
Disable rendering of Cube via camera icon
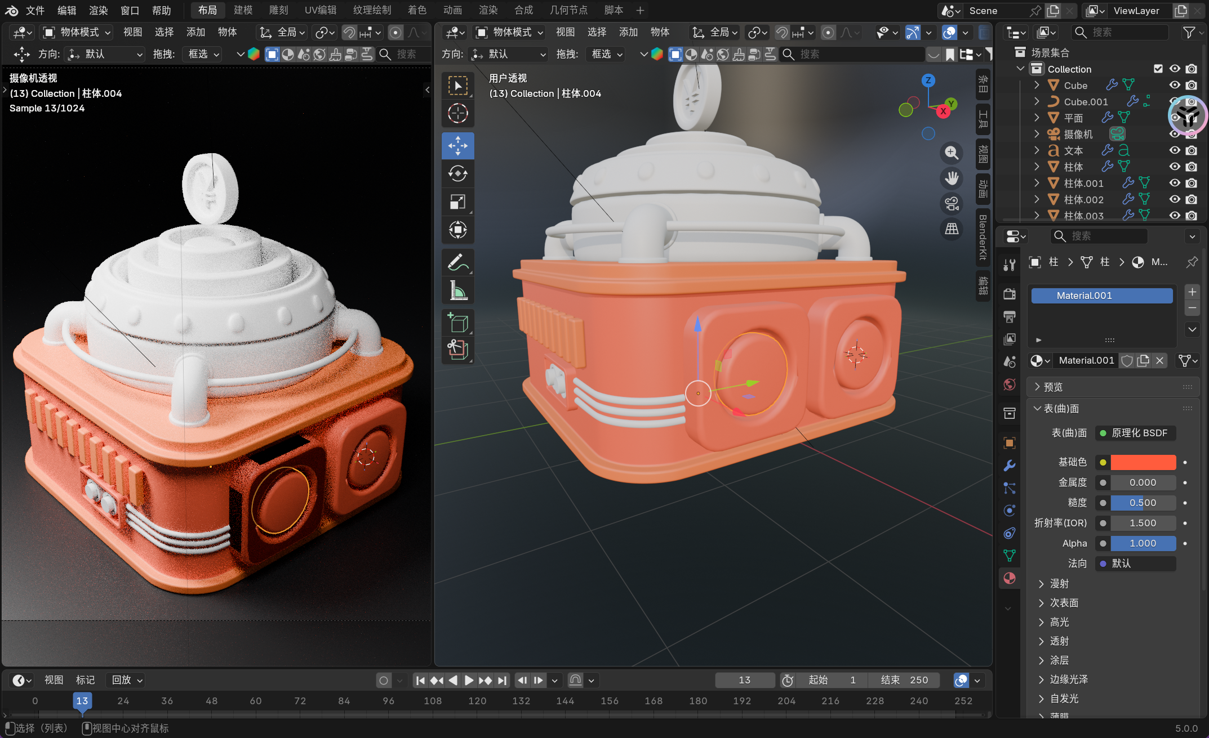pos(1192,85)
